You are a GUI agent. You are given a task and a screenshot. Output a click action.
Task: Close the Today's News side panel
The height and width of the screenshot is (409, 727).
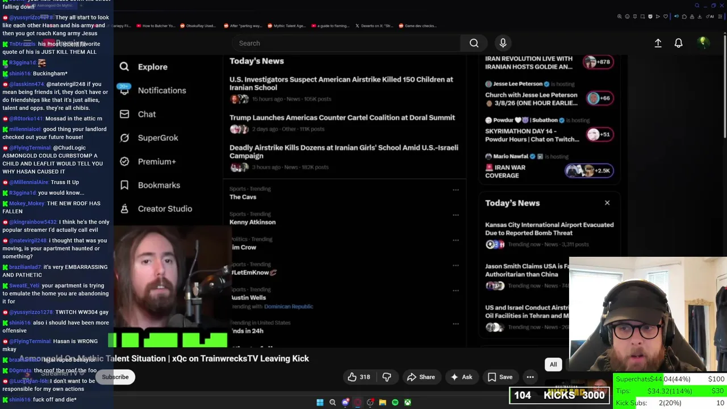(607, 203)
